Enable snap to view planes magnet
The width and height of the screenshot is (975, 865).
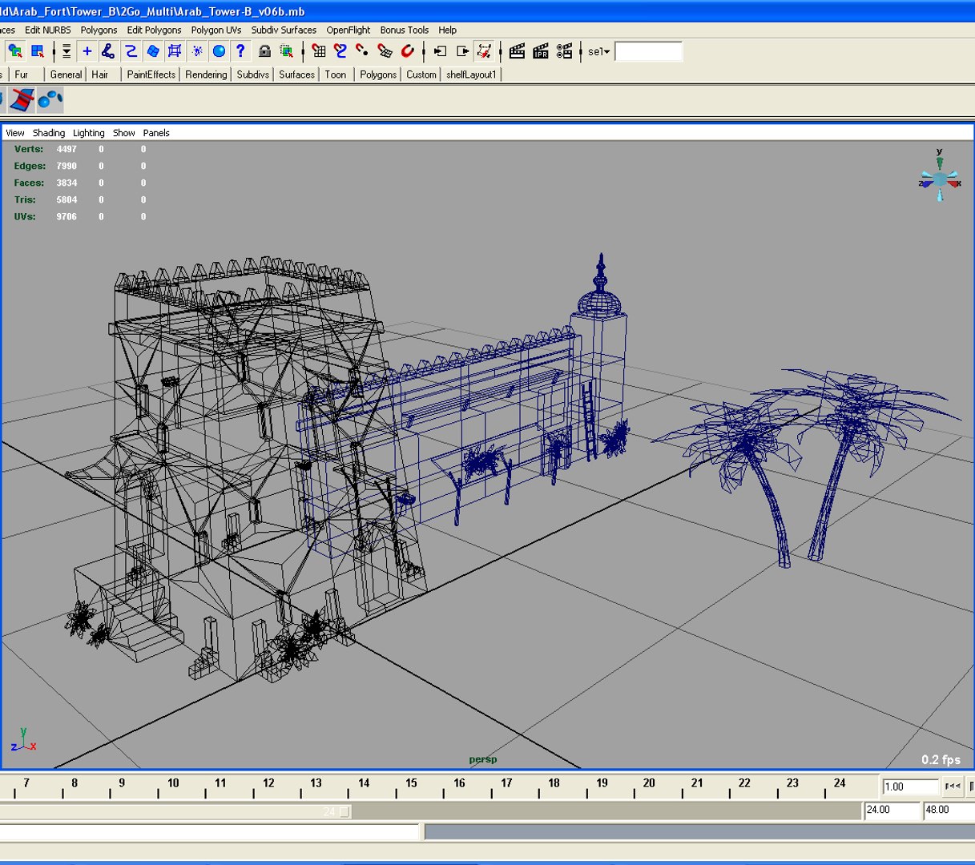pyautogui.click(x=385, y=51)
